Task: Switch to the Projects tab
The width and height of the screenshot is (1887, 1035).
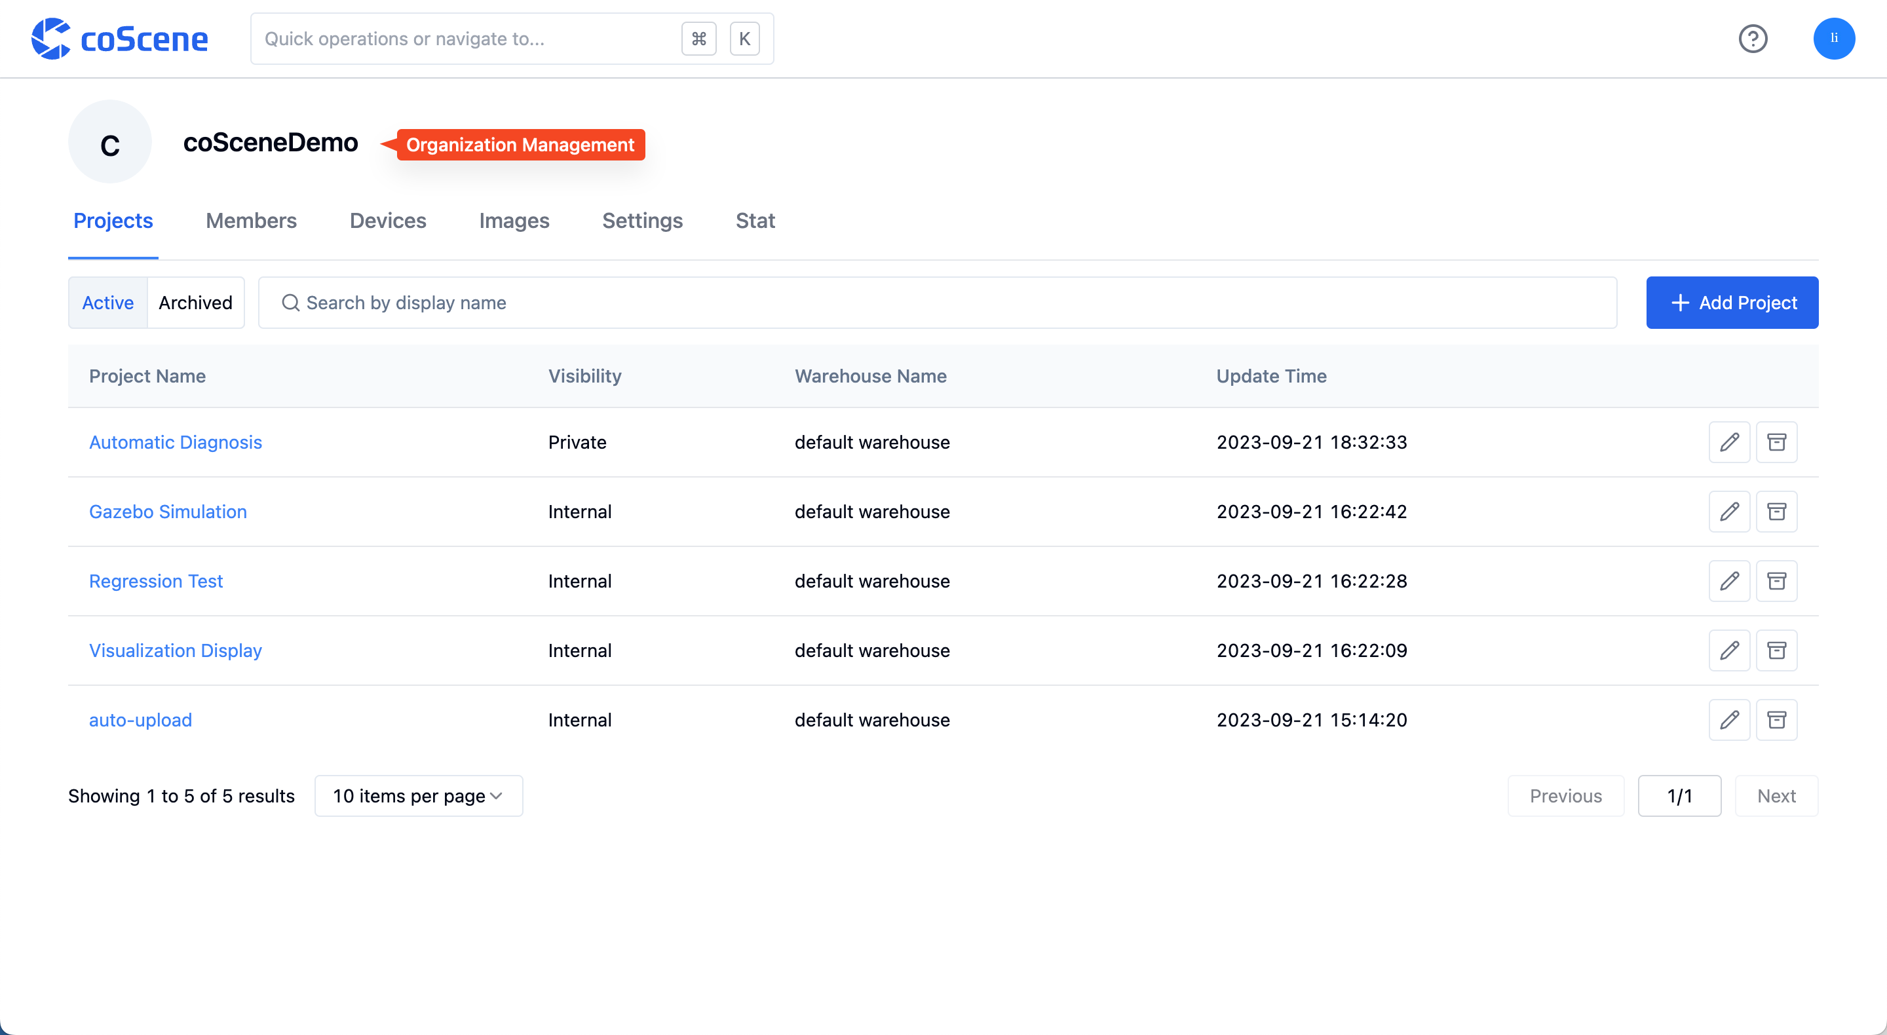Action: pyautogui.click(x=113, y=221)
